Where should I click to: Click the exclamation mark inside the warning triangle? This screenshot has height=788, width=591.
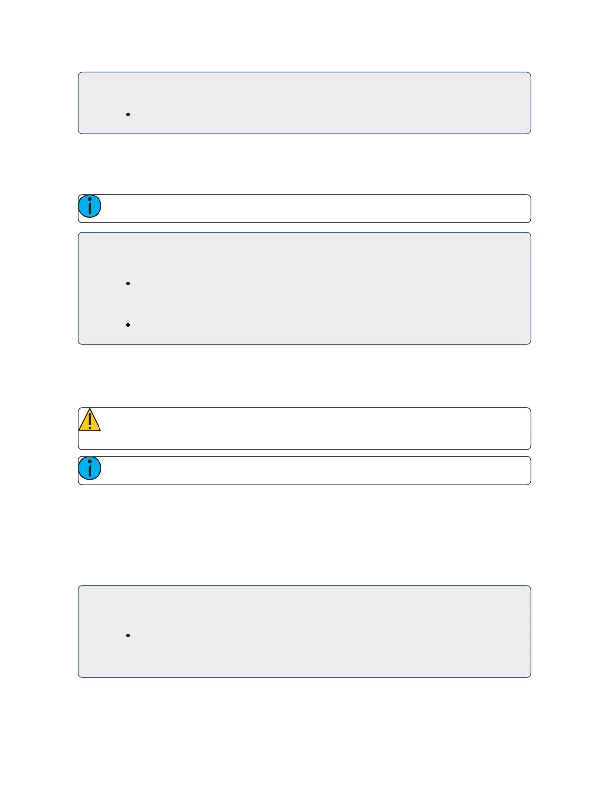pos(90,422)
